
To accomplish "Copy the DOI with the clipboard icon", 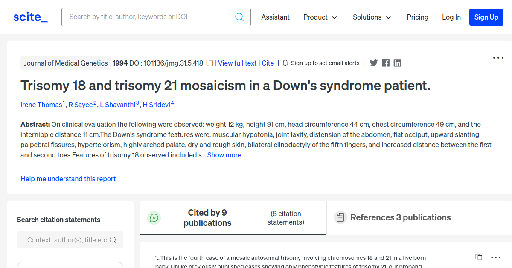I will click(210, 63).
